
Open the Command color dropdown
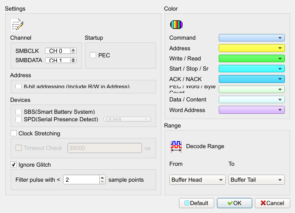(x=251, y=37)
